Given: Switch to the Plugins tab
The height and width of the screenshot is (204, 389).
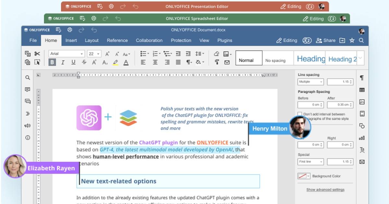Looking at the screenshot, I should (225, 40).
